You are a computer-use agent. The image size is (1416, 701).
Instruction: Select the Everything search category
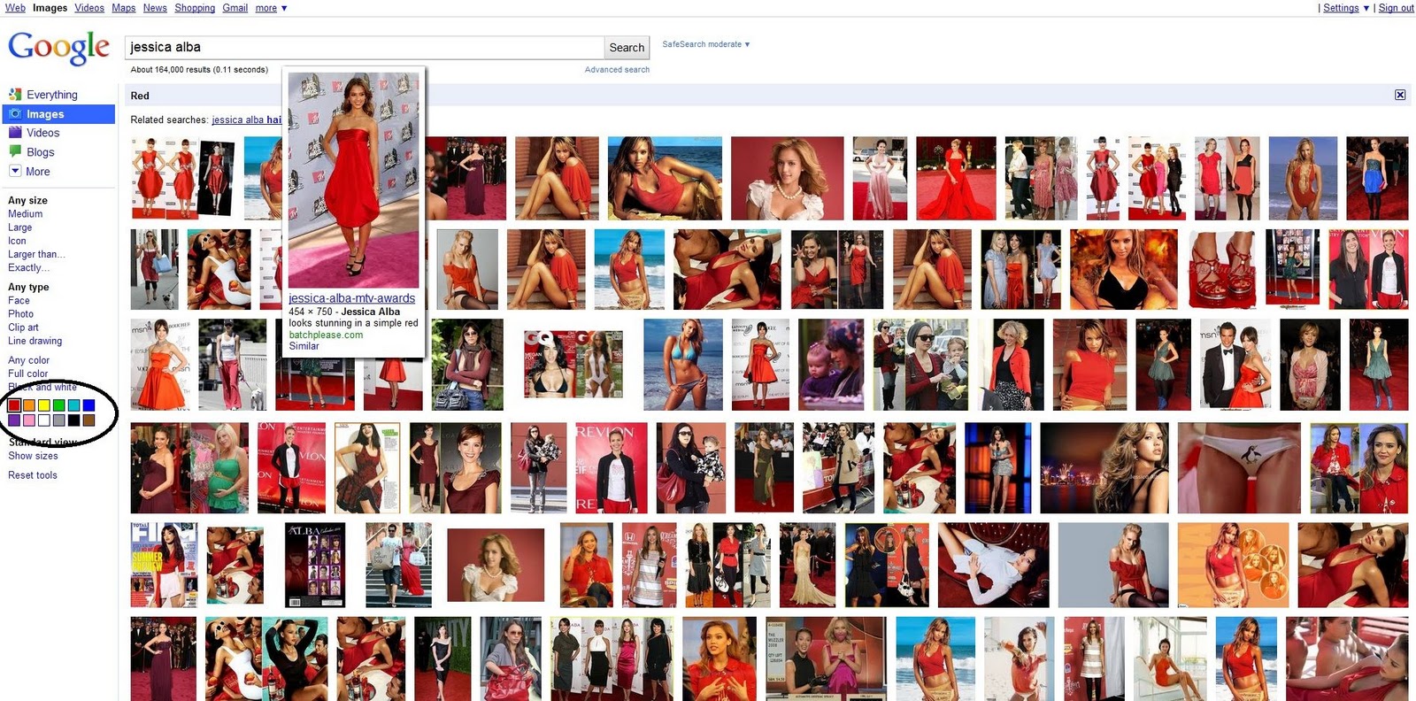coord(51,95)
